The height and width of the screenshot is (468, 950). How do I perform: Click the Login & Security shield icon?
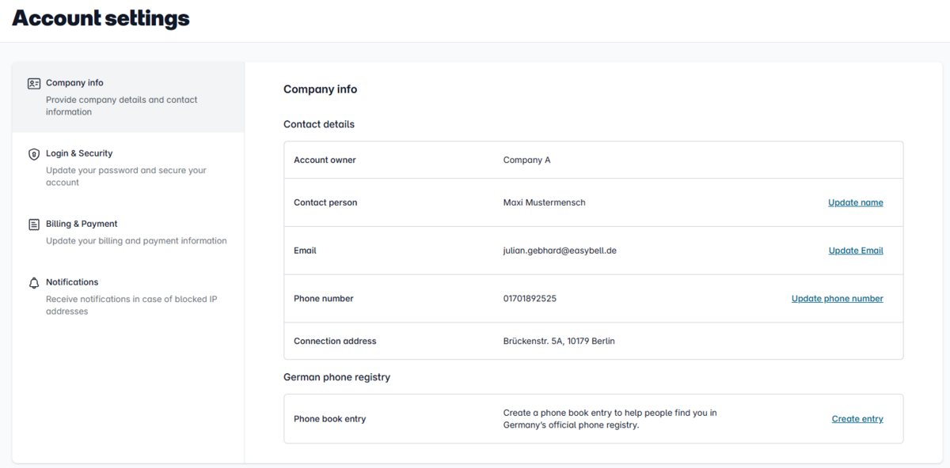pos(34,154)
